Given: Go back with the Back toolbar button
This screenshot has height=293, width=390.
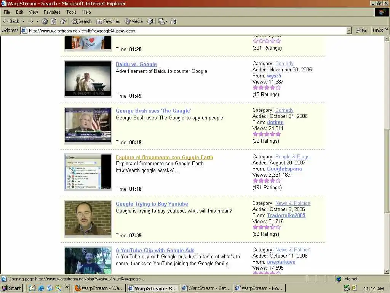Looking at the screenshot, I should coord(11,21).
